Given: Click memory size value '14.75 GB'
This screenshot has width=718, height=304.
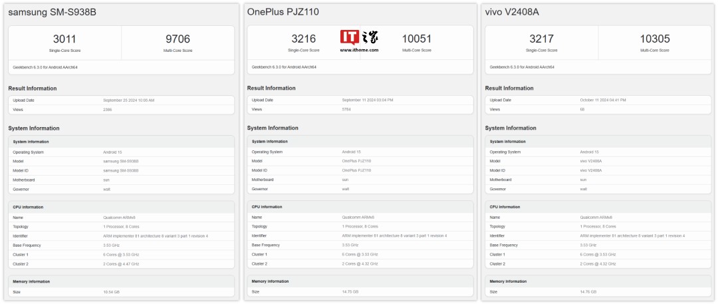Looking at the screenshot, I should point(351,291).
